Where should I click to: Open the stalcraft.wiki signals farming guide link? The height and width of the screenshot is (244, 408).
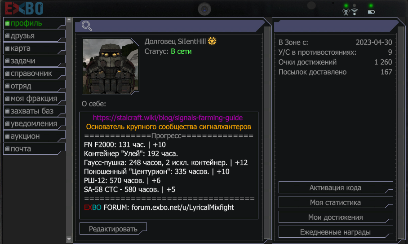[x=168, y=118]
